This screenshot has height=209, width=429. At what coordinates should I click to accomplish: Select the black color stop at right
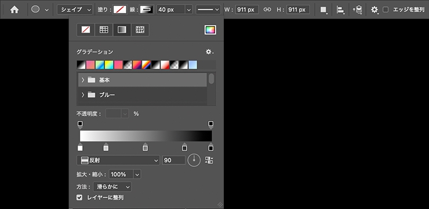pos(210,147)
